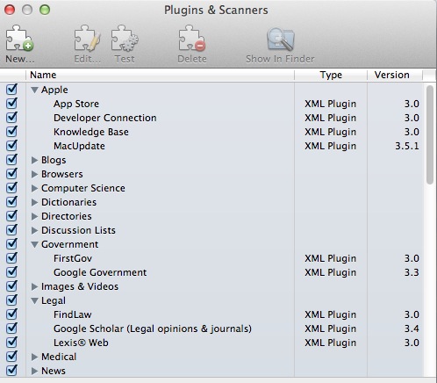This screenshot has width=437, height=383.
Task: Click the New plugin puzzle icon
Action: click(19, 39)
